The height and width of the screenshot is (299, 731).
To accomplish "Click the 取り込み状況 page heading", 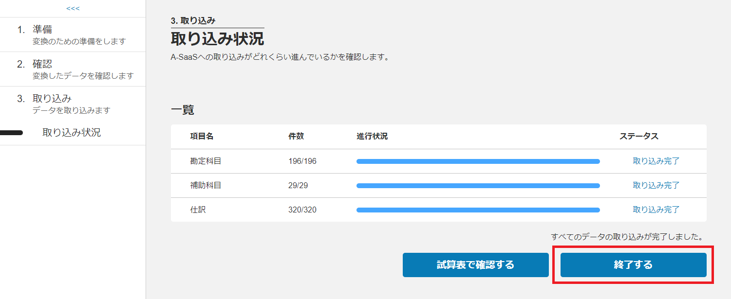I will pos(217,38).
